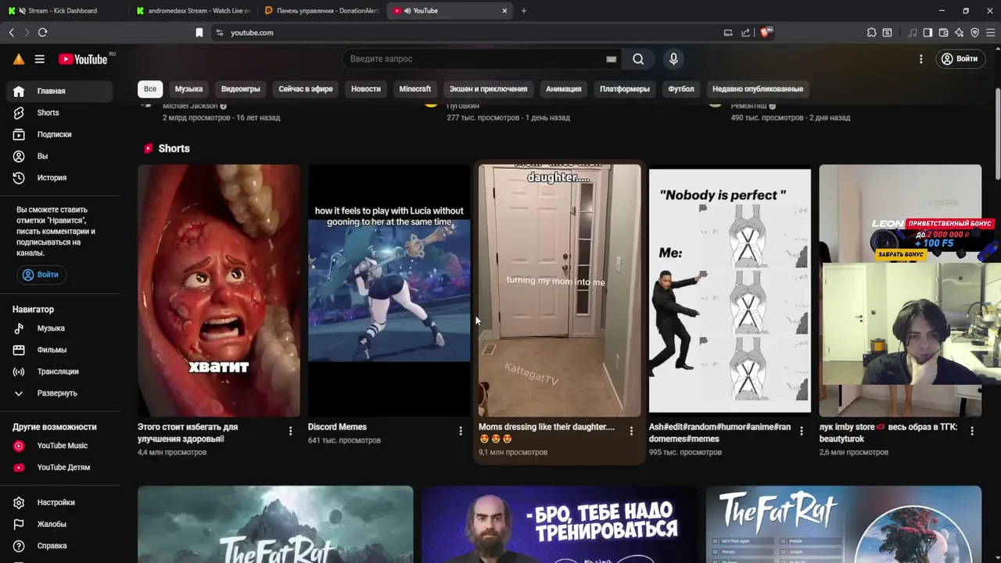Image resolution: width=1001 pixels, height=563 pixels.
Task: Select the Платформеры filter chip
Action: coord(625,88)
